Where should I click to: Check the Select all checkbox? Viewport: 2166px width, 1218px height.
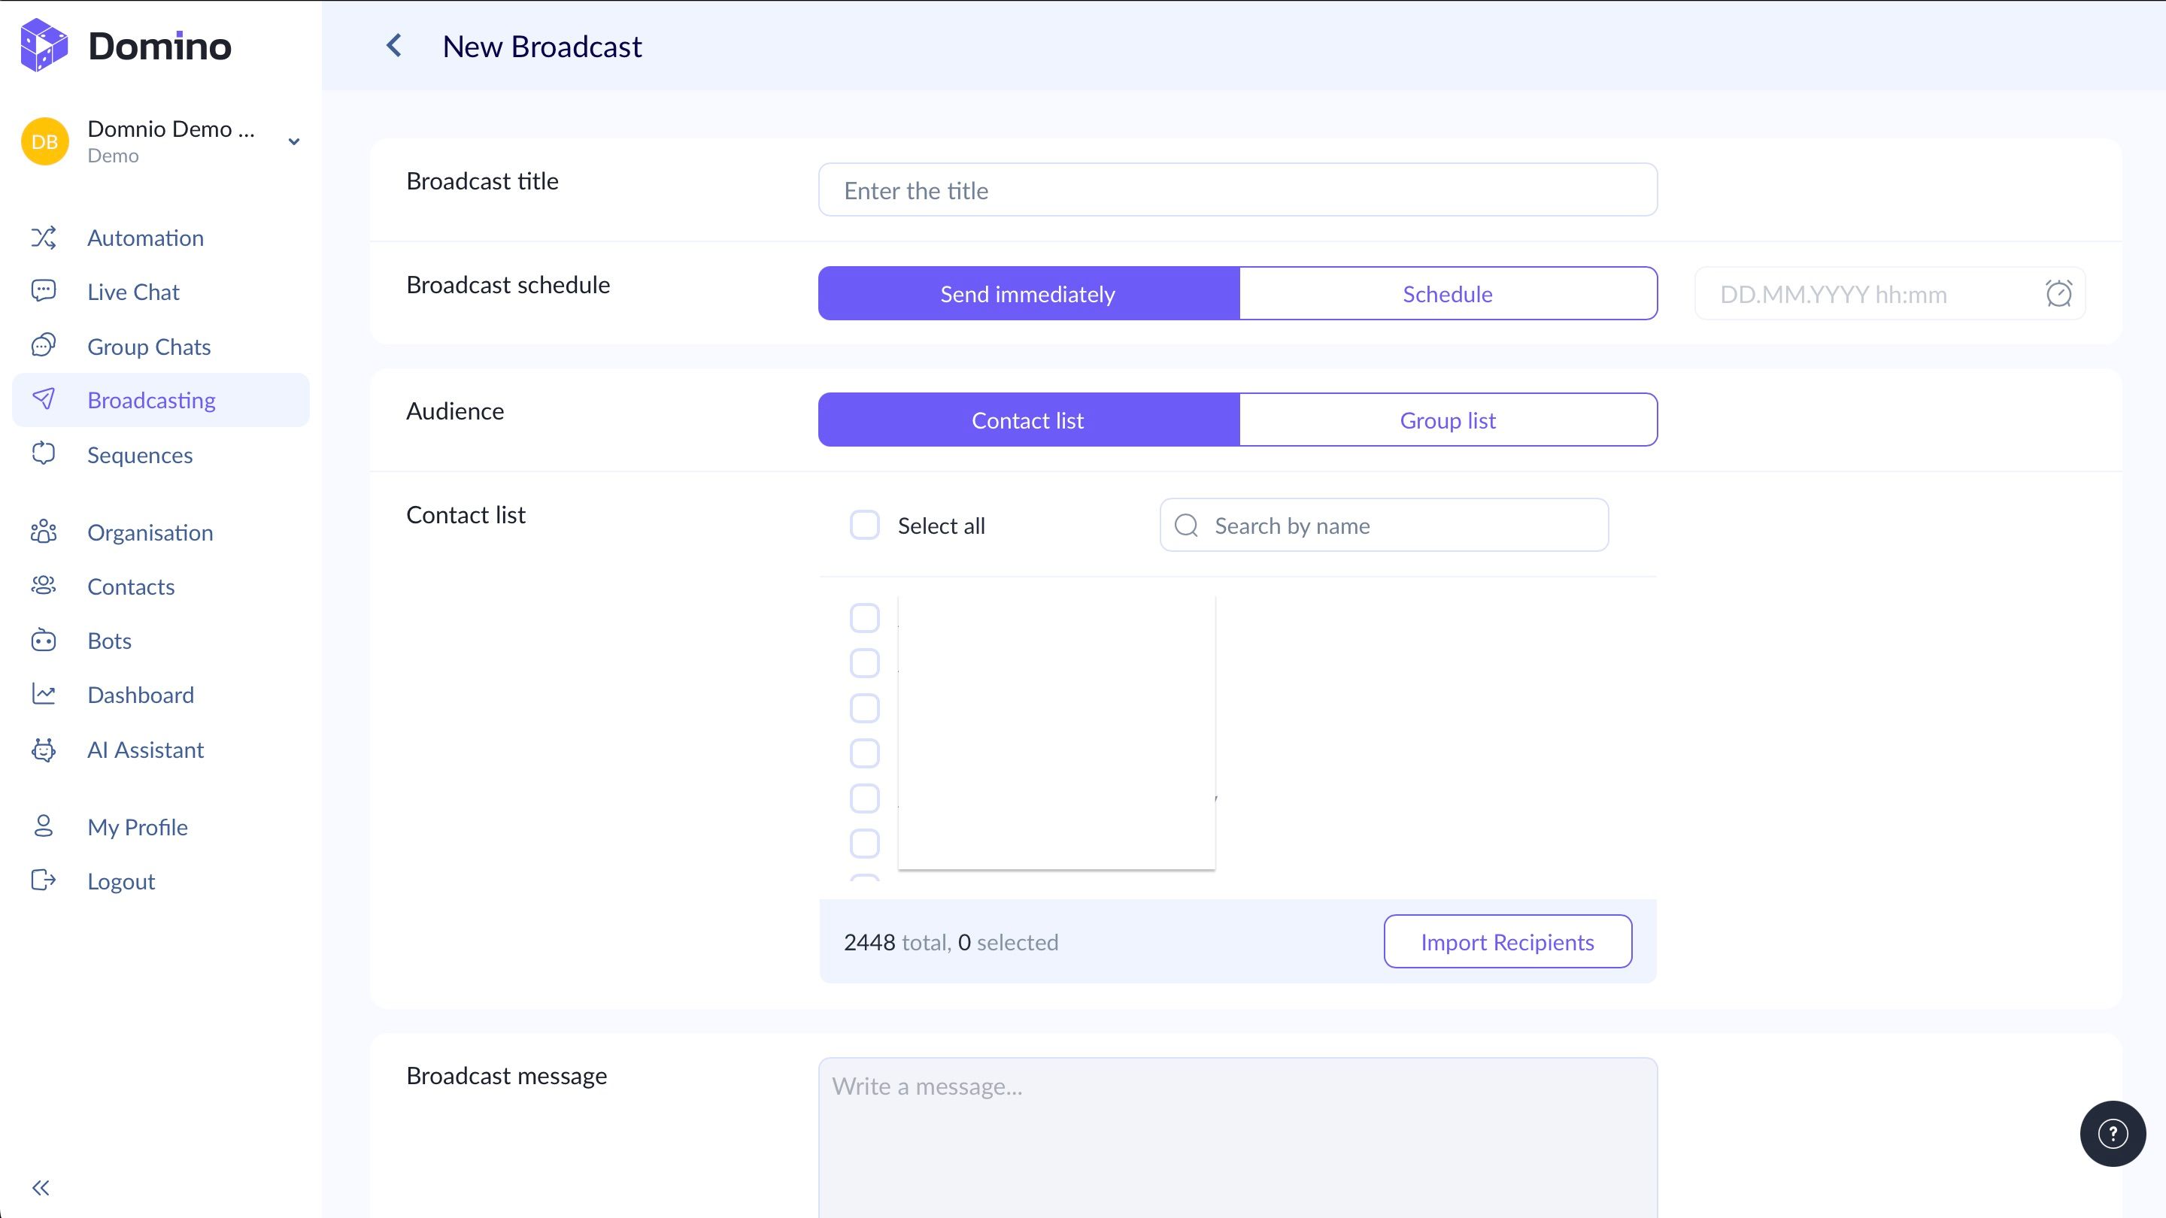[864, 526]
